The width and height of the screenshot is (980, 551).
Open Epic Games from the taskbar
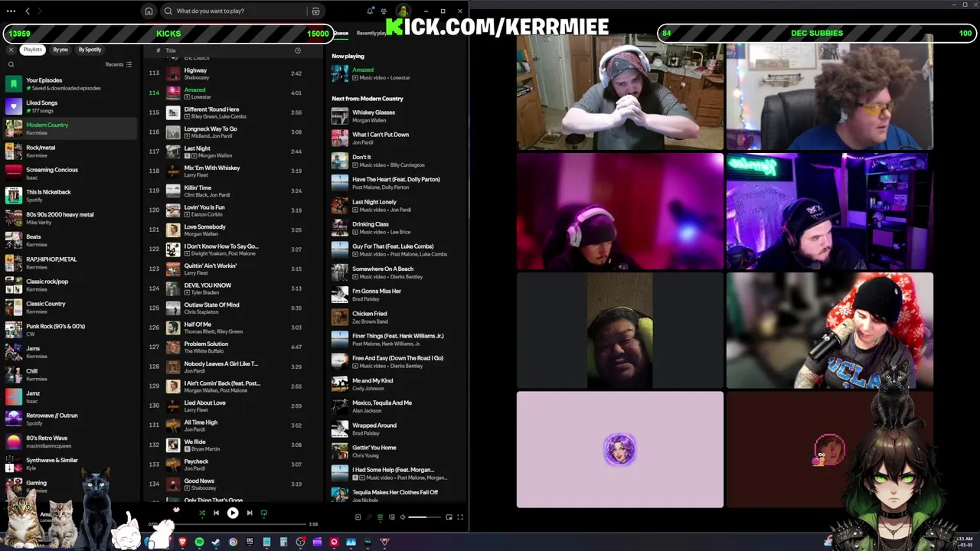point(250,542)
